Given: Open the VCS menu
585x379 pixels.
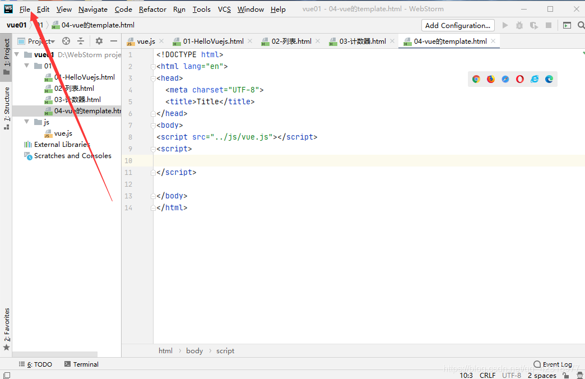Looking at the screenshot, I should [224, 10].
